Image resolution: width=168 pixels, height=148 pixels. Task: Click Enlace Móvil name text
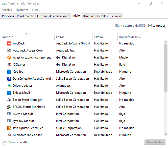click(x=21, y=93)
